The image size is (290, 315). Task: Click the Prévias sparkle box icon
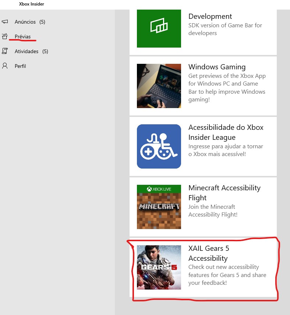click(x=5, y=37)
